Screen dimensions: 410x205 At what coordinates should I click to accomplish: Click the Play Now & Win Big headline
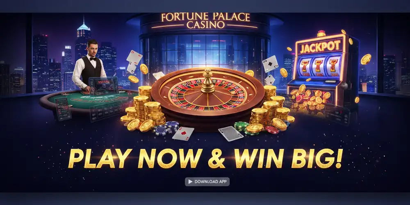click(x=205, y=158)
